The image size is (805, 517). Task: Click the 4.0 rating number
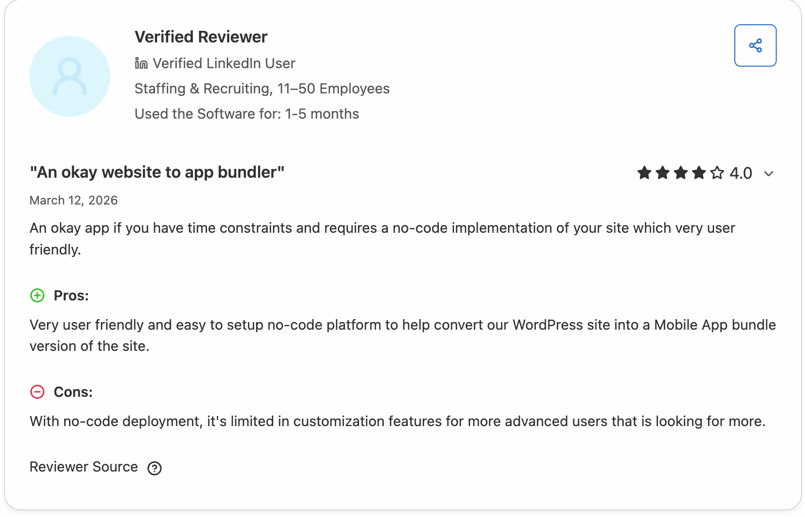(x=741, y=173)
